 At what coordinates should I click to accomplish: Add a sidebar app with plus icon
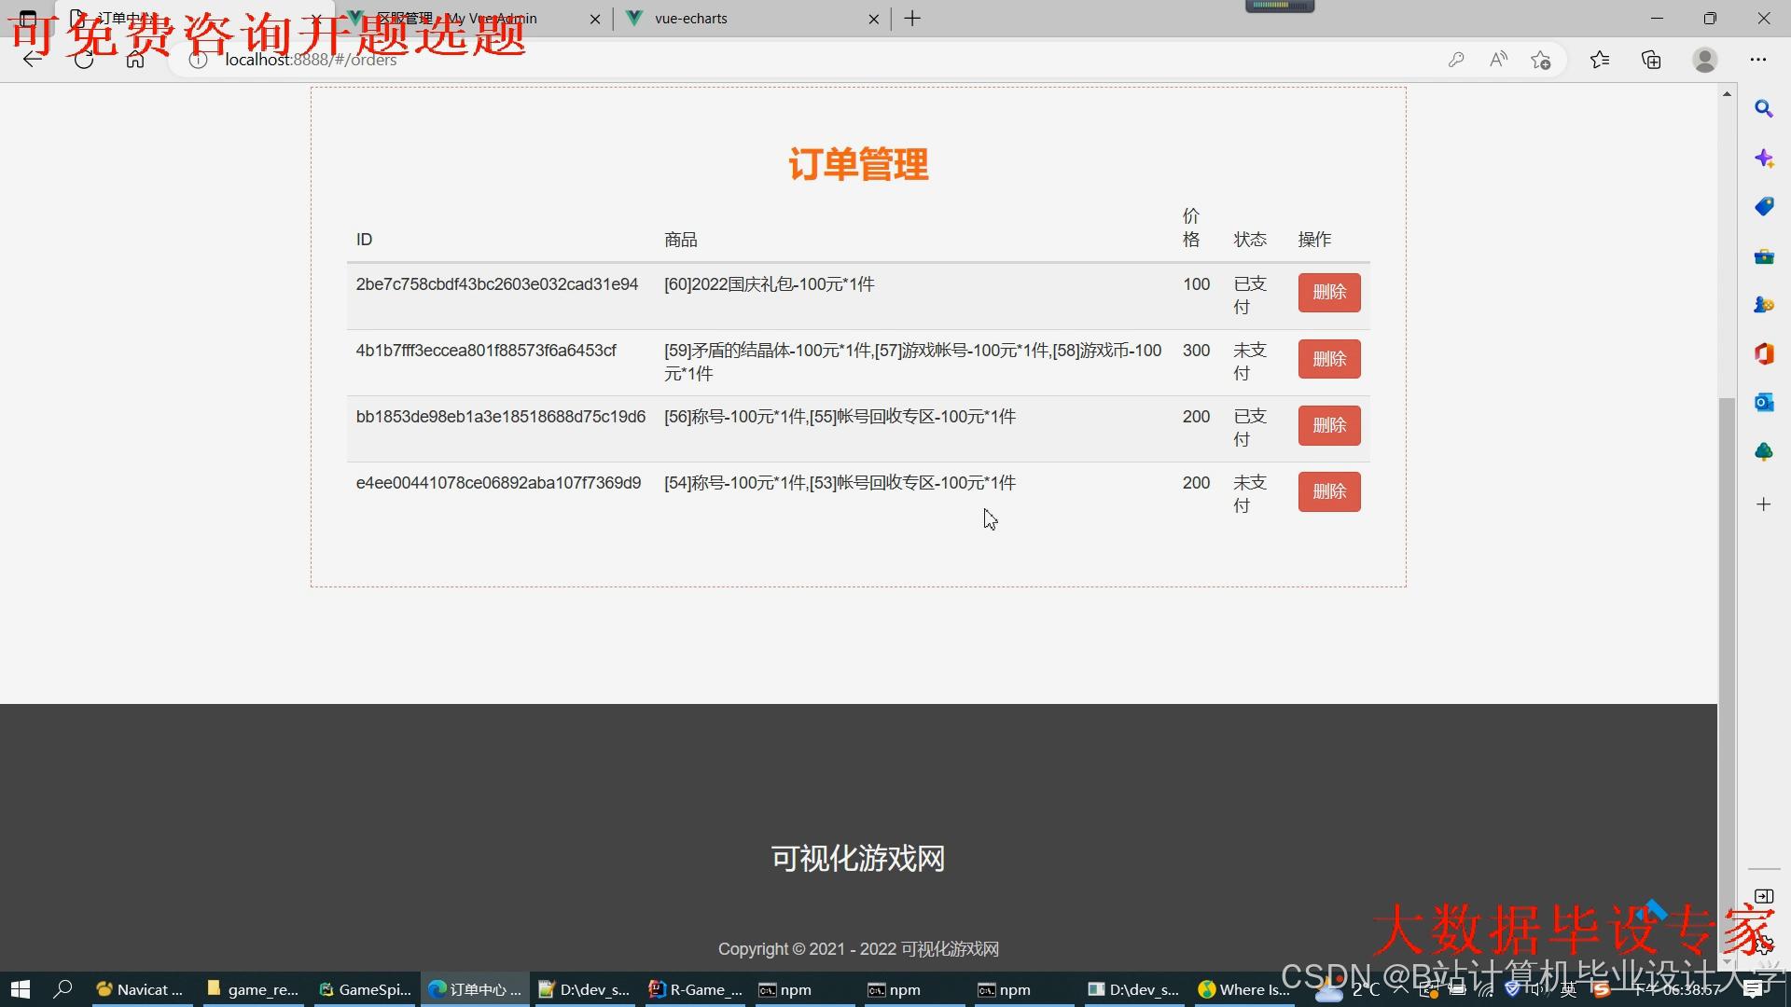coord(1763,504)
